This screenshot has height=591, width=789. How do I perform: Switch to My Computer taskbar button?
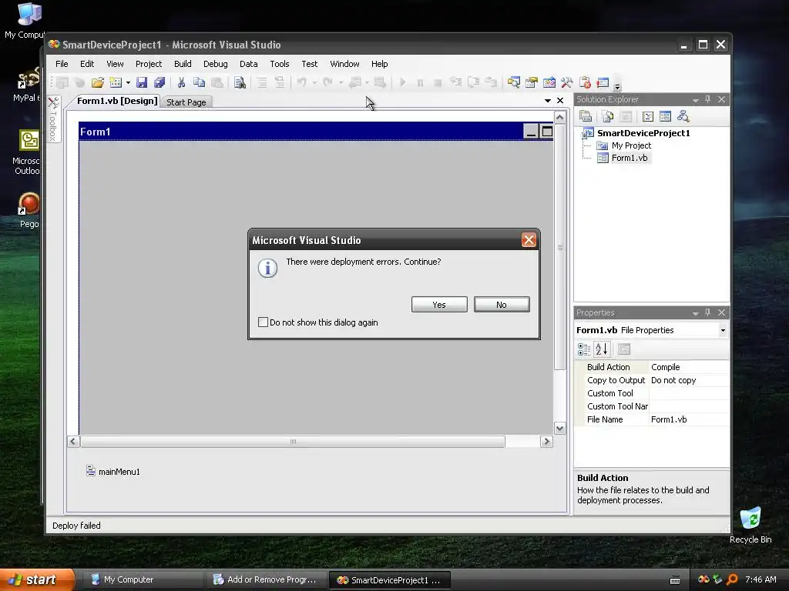click(142, 579)
